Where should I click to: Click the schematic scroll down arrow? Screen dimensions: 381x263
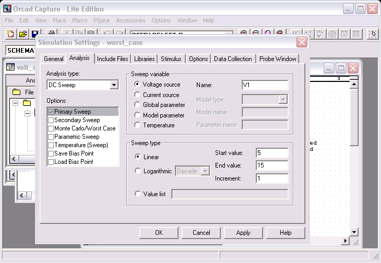(x=354, y=232)
